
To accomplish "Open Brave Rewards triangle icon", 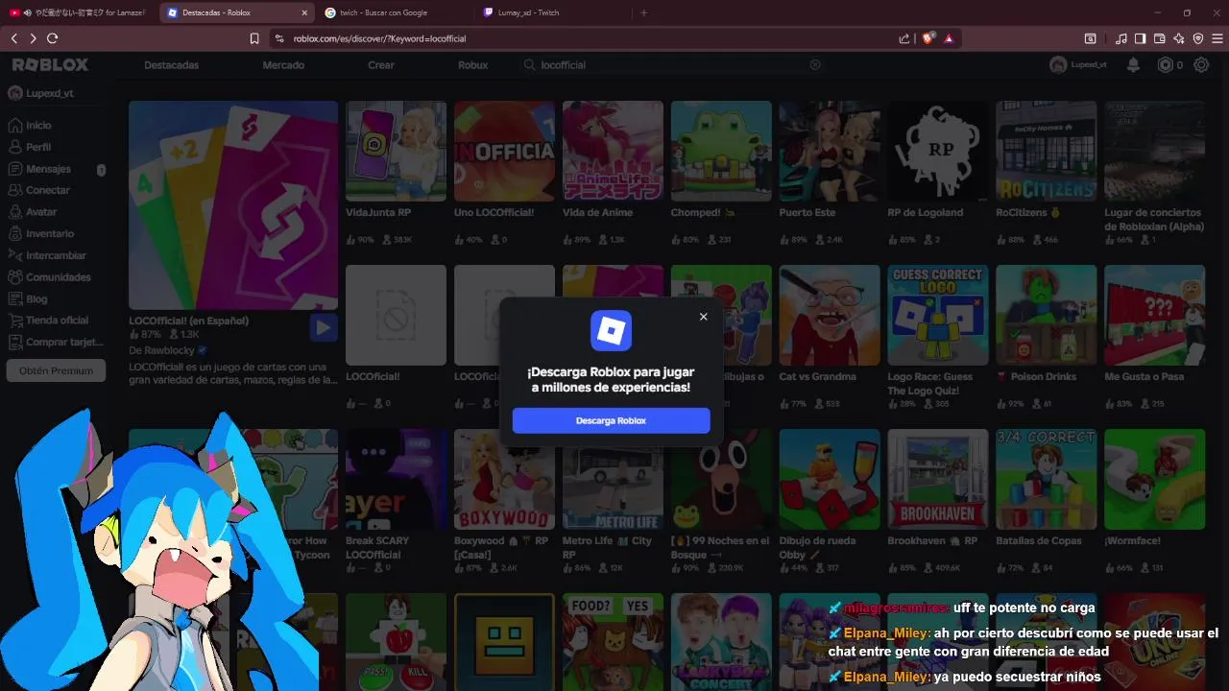I will pos(949,38).
